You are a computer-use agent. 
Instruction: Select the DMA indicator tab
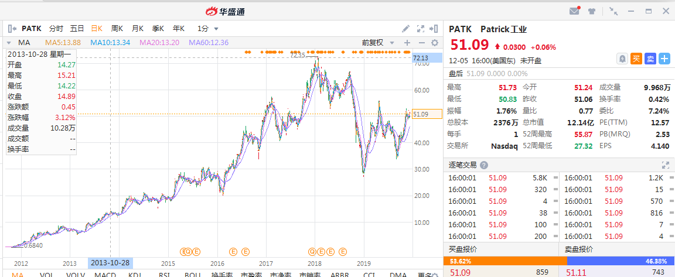click(x=398, y=275)
